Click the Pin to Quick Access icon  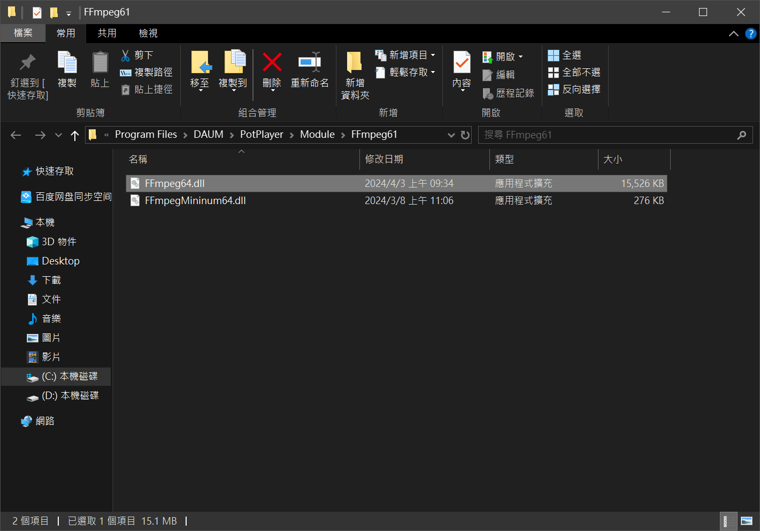27,63
